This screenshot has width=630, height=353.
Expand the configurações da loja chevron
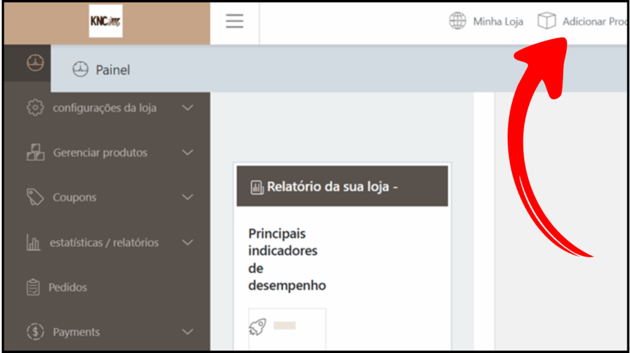coord(188,108)
